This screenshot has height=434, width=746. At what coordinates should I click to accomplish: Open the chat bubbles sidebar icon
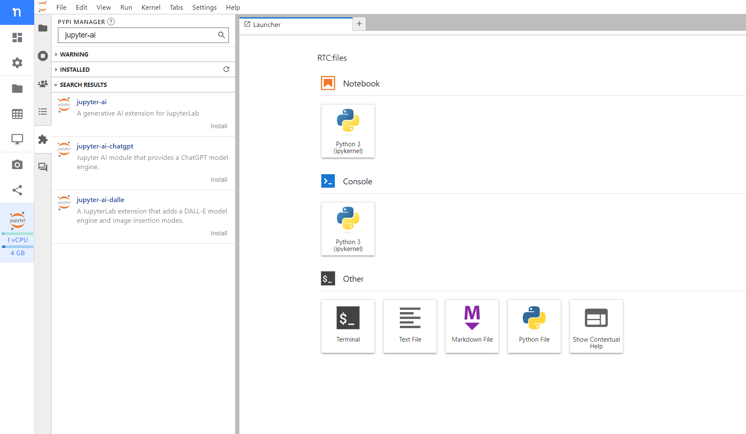43,167
